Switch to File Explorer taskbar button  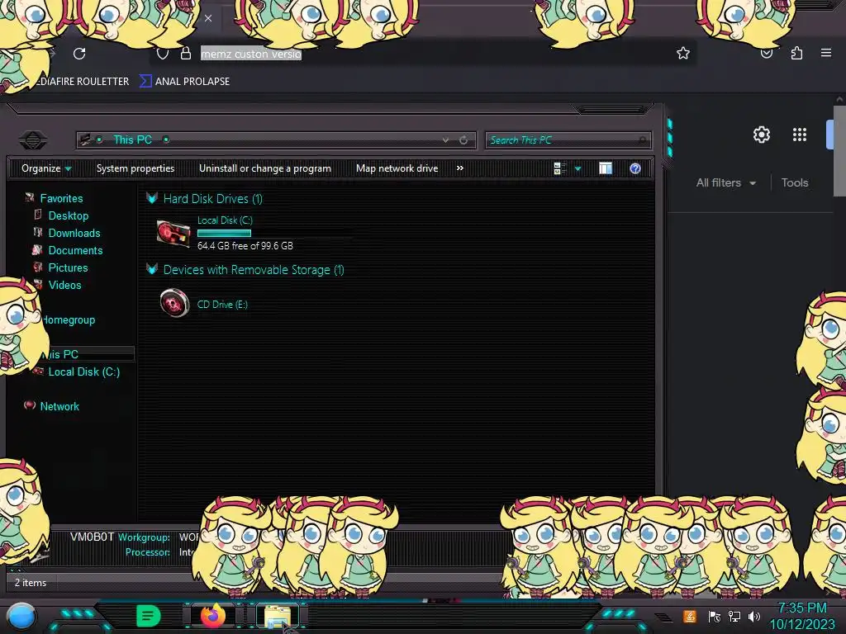pos(278,616)
